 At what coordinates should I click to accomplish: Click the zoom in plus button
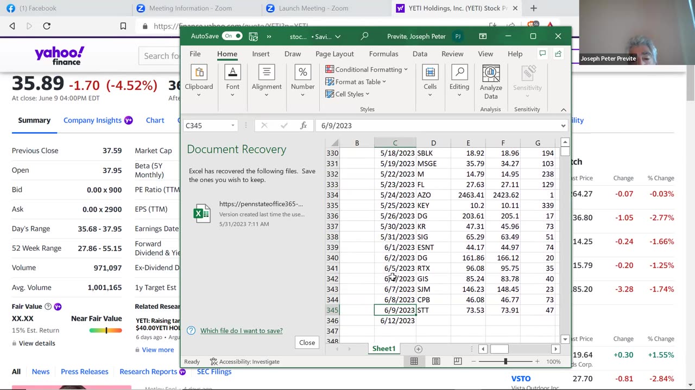(537, 361)
